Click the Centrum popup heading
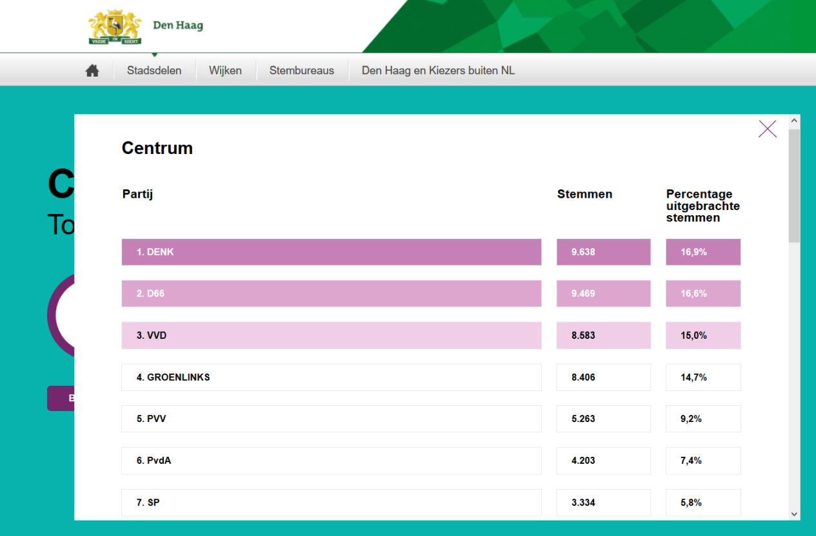 157,148
